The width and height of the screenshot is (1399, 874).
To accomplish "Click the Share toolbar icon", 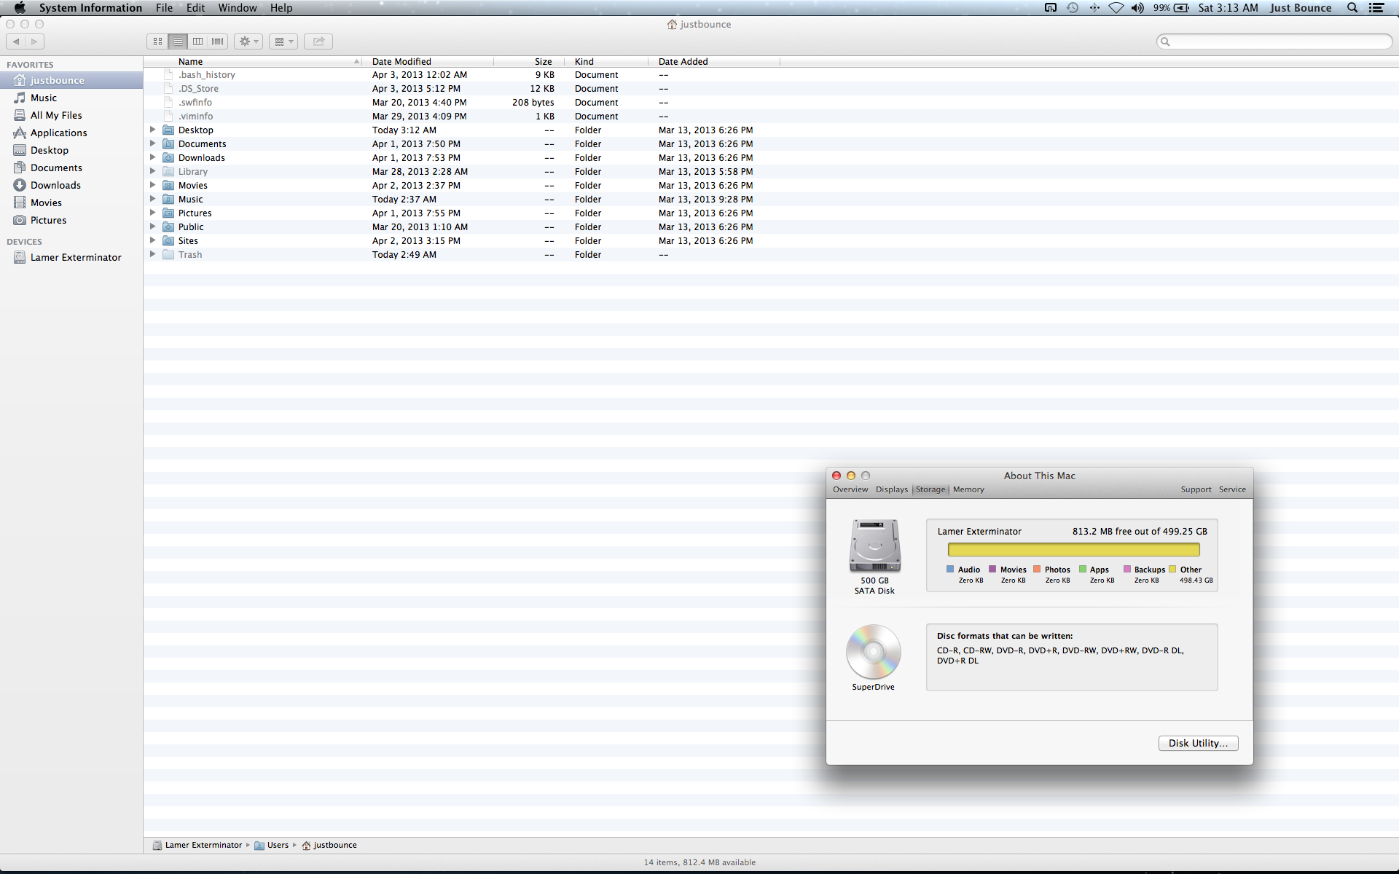I will coord(318,42).
